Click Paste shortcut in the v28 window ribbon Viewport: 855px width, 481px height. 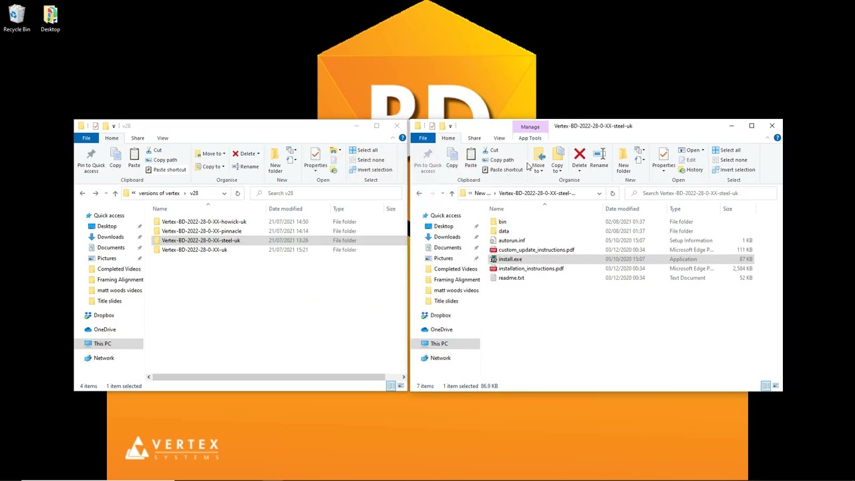pos(166,170)
